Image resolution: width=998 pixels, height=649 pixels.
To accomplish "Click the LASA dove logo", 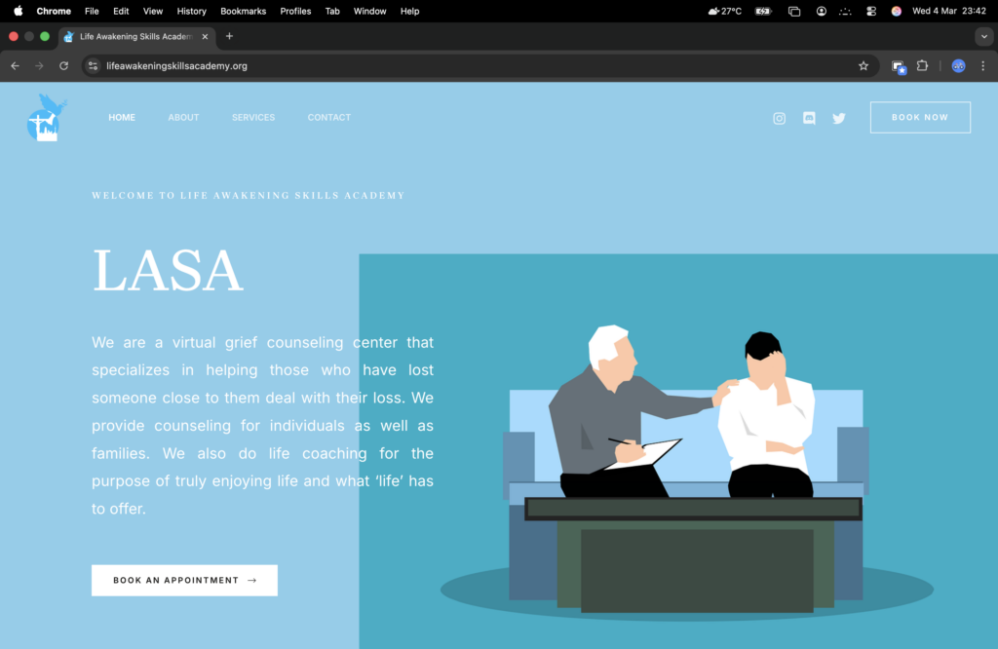I will click(x=45, y=117).
